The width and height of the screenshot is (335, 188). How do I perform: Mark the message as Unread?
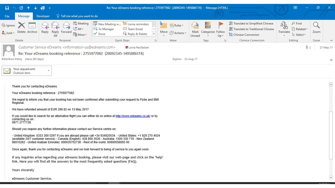[195, 29]
